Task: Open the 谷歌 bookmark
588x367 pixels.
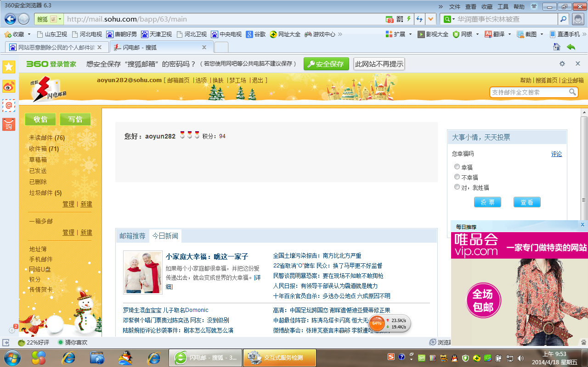Action: pyautogui.click(x=256, y=34)
